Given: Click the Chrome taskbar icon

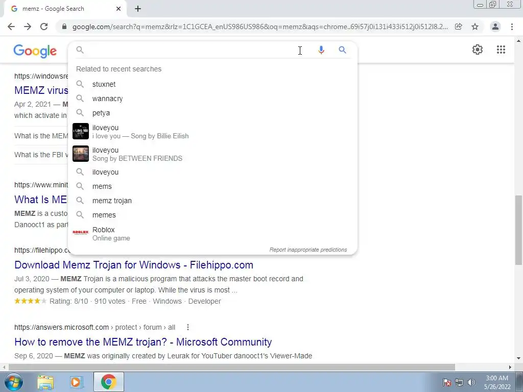Looking at the screenshot, I should 108,382.
